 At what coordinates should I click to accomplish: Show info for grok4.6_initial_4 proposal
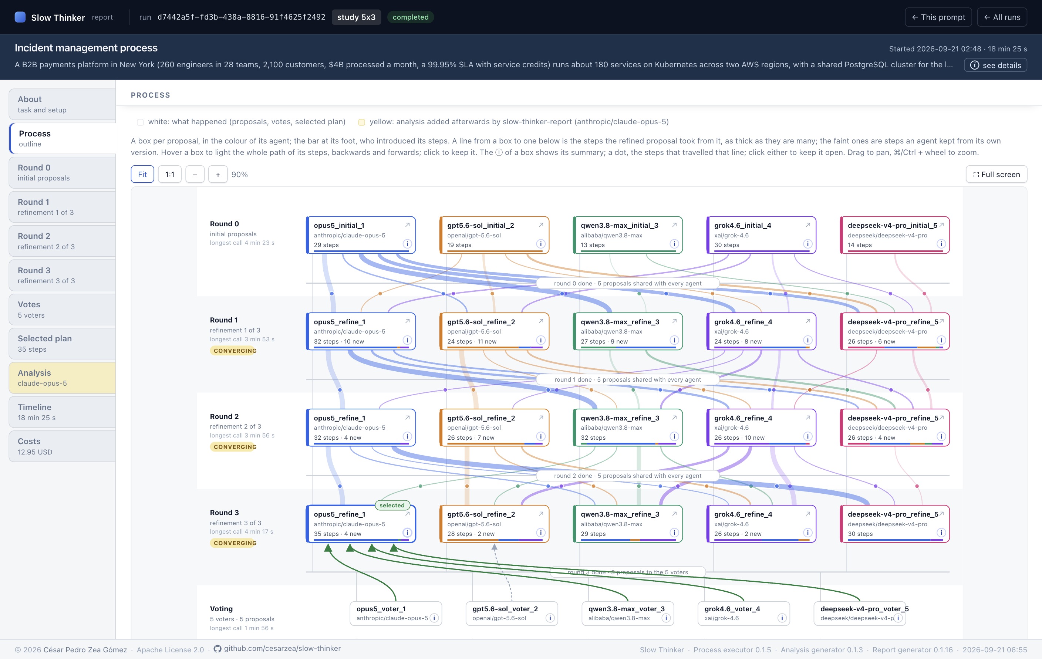(807, 244)
